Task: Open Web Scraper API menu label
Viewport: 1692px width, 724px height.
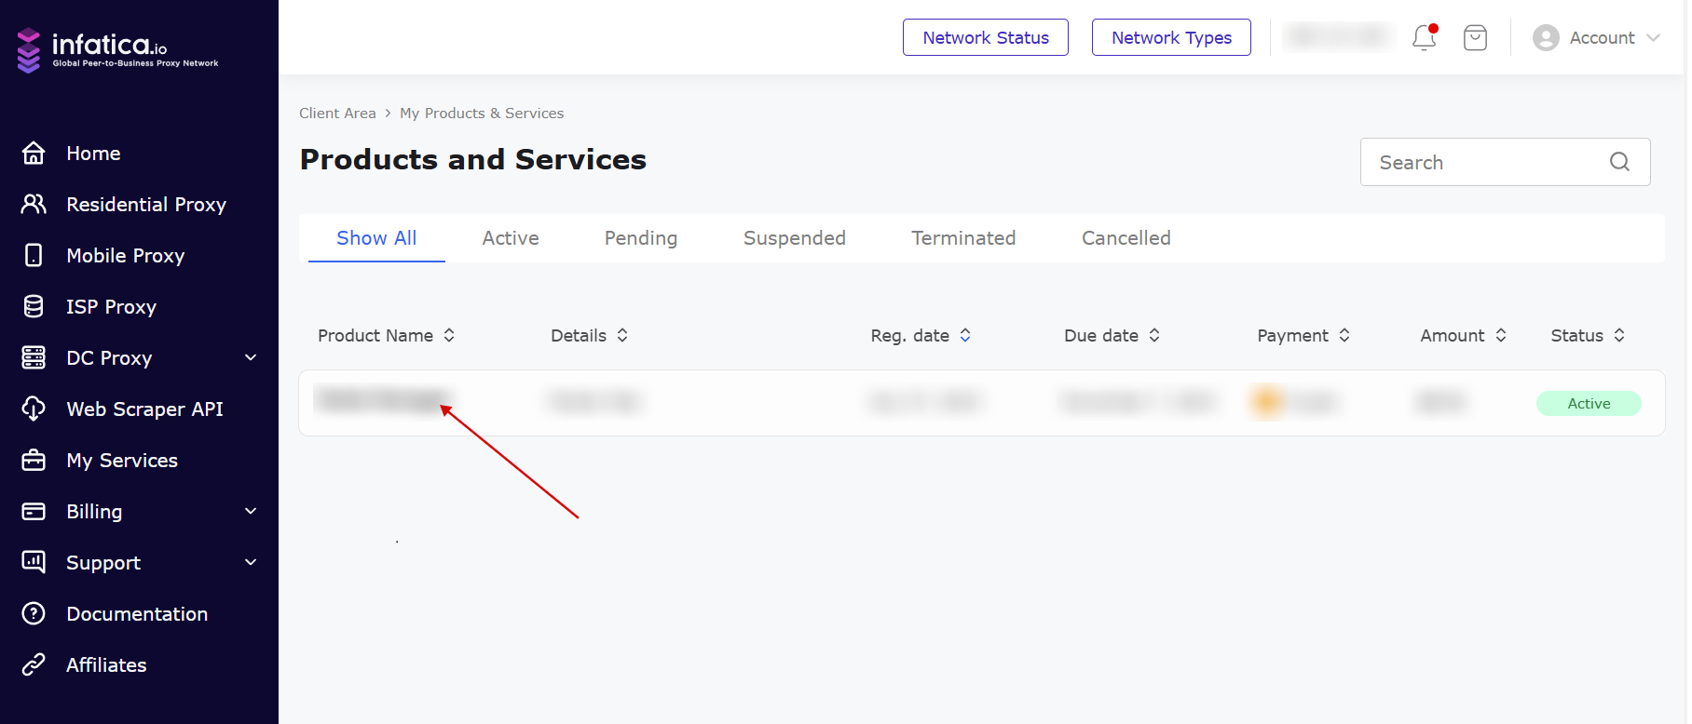Action: (144, 409)
